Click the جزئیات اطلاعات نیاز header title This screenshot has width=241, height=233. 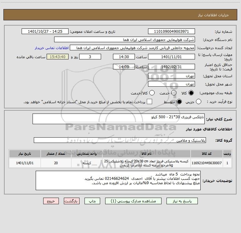tap(213, 15)
